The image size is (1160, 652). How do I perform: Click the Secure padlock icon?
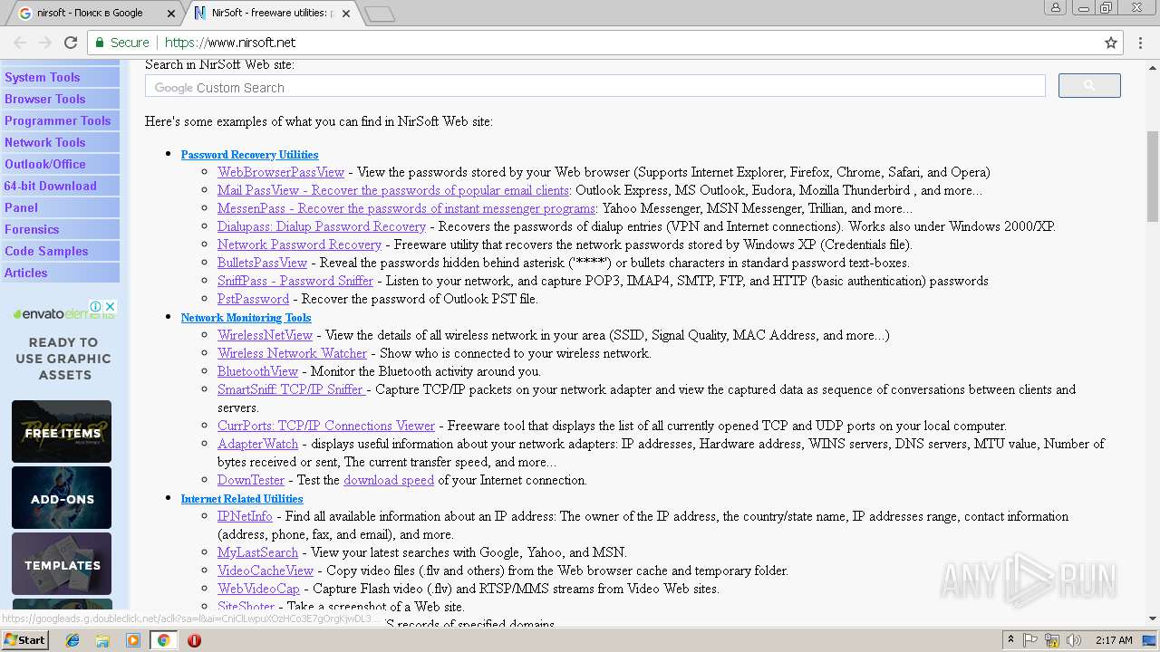point(100,43)
